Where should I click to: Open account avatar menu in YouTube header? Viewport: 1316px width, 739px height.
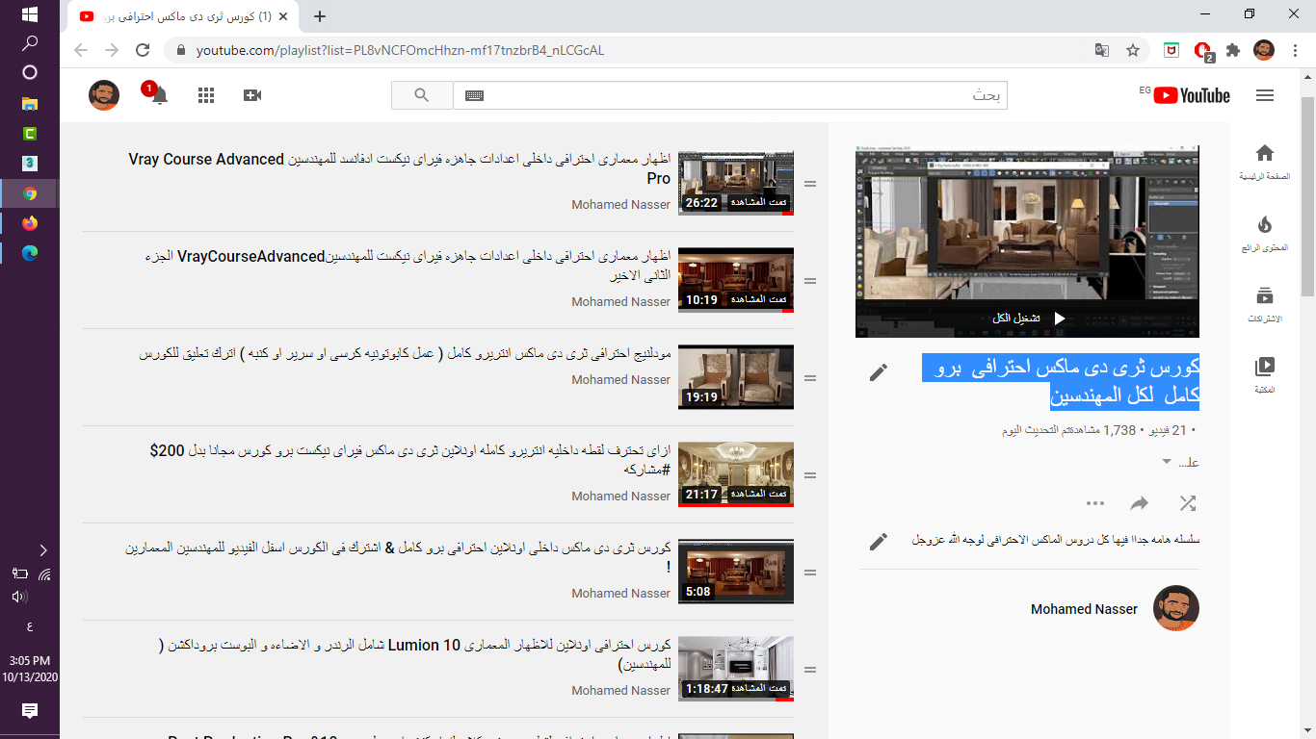click(x=104, y=95)
